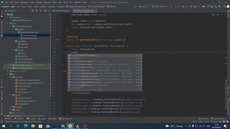The width and height of the screenshot is (230, 129).
Task: Expand the mipmap folder
Action: (10, 107)
